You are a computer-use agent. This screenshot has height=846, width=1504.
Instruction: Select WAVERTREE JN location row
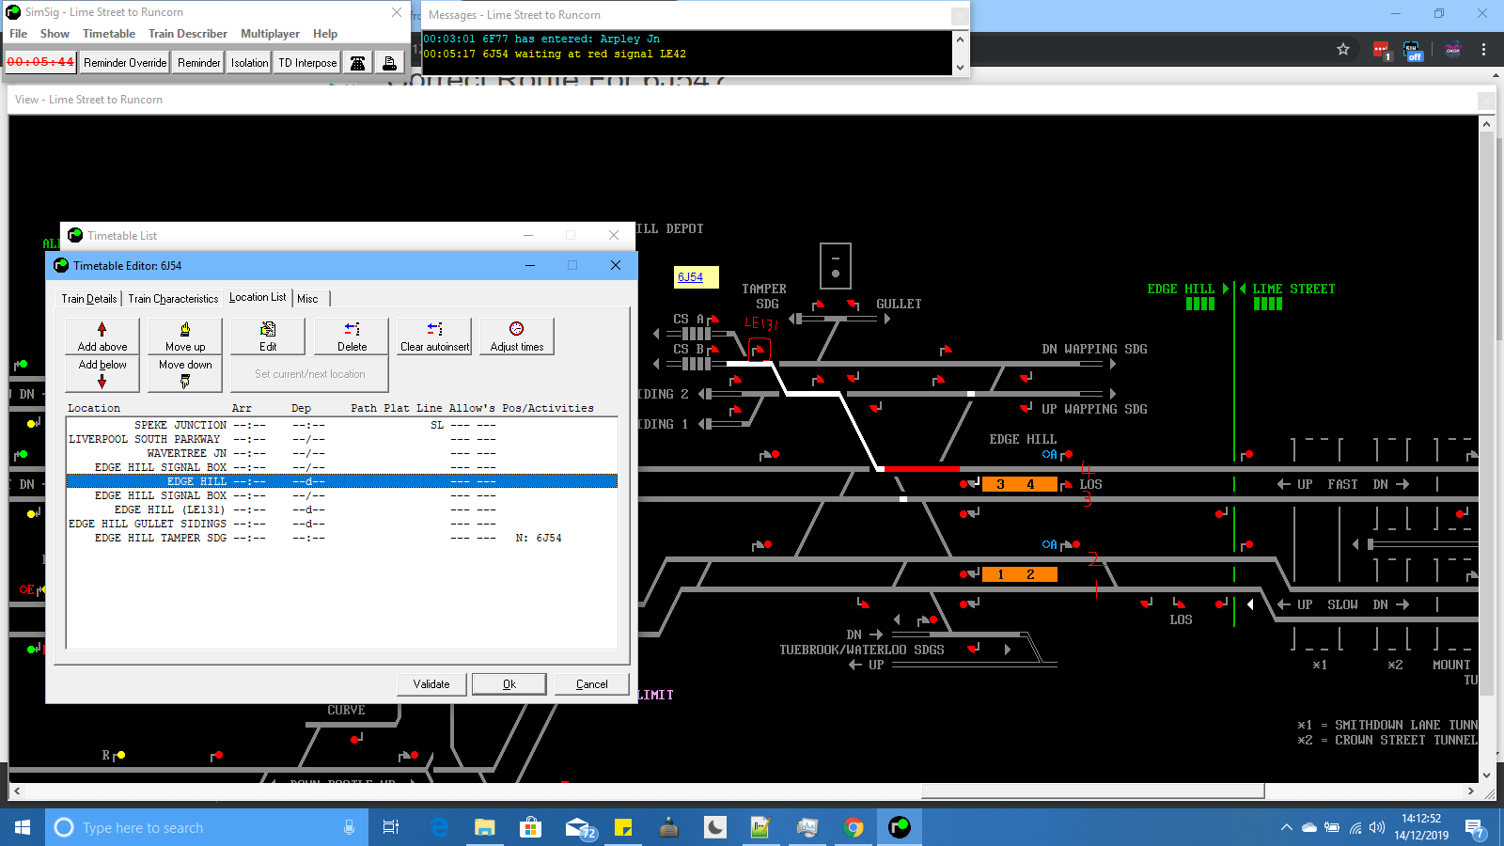[342, 453]
